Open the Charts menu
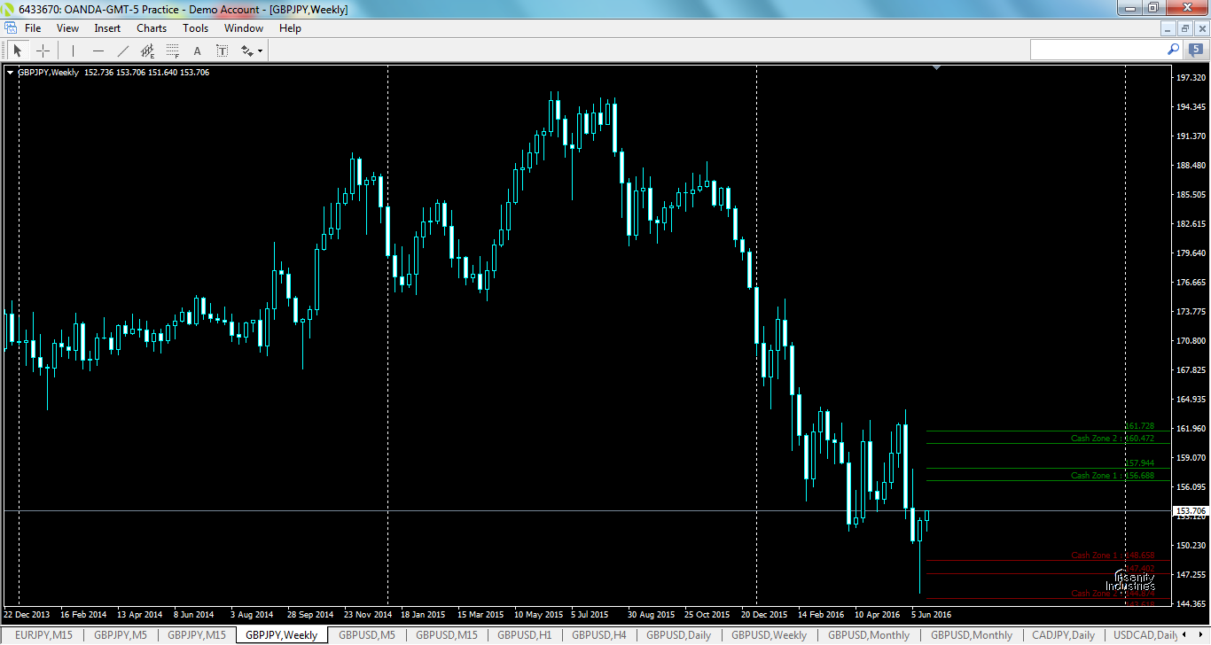The height and width of the screenshot is (645, 1211). (x=151, y=27)
